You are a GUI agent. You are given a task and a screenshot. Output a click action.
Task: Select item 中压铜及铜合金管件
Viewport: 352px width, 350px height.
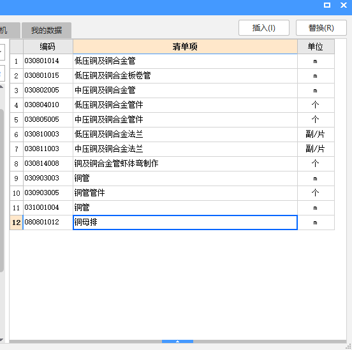pyautogui.click(x=108, y=119)
